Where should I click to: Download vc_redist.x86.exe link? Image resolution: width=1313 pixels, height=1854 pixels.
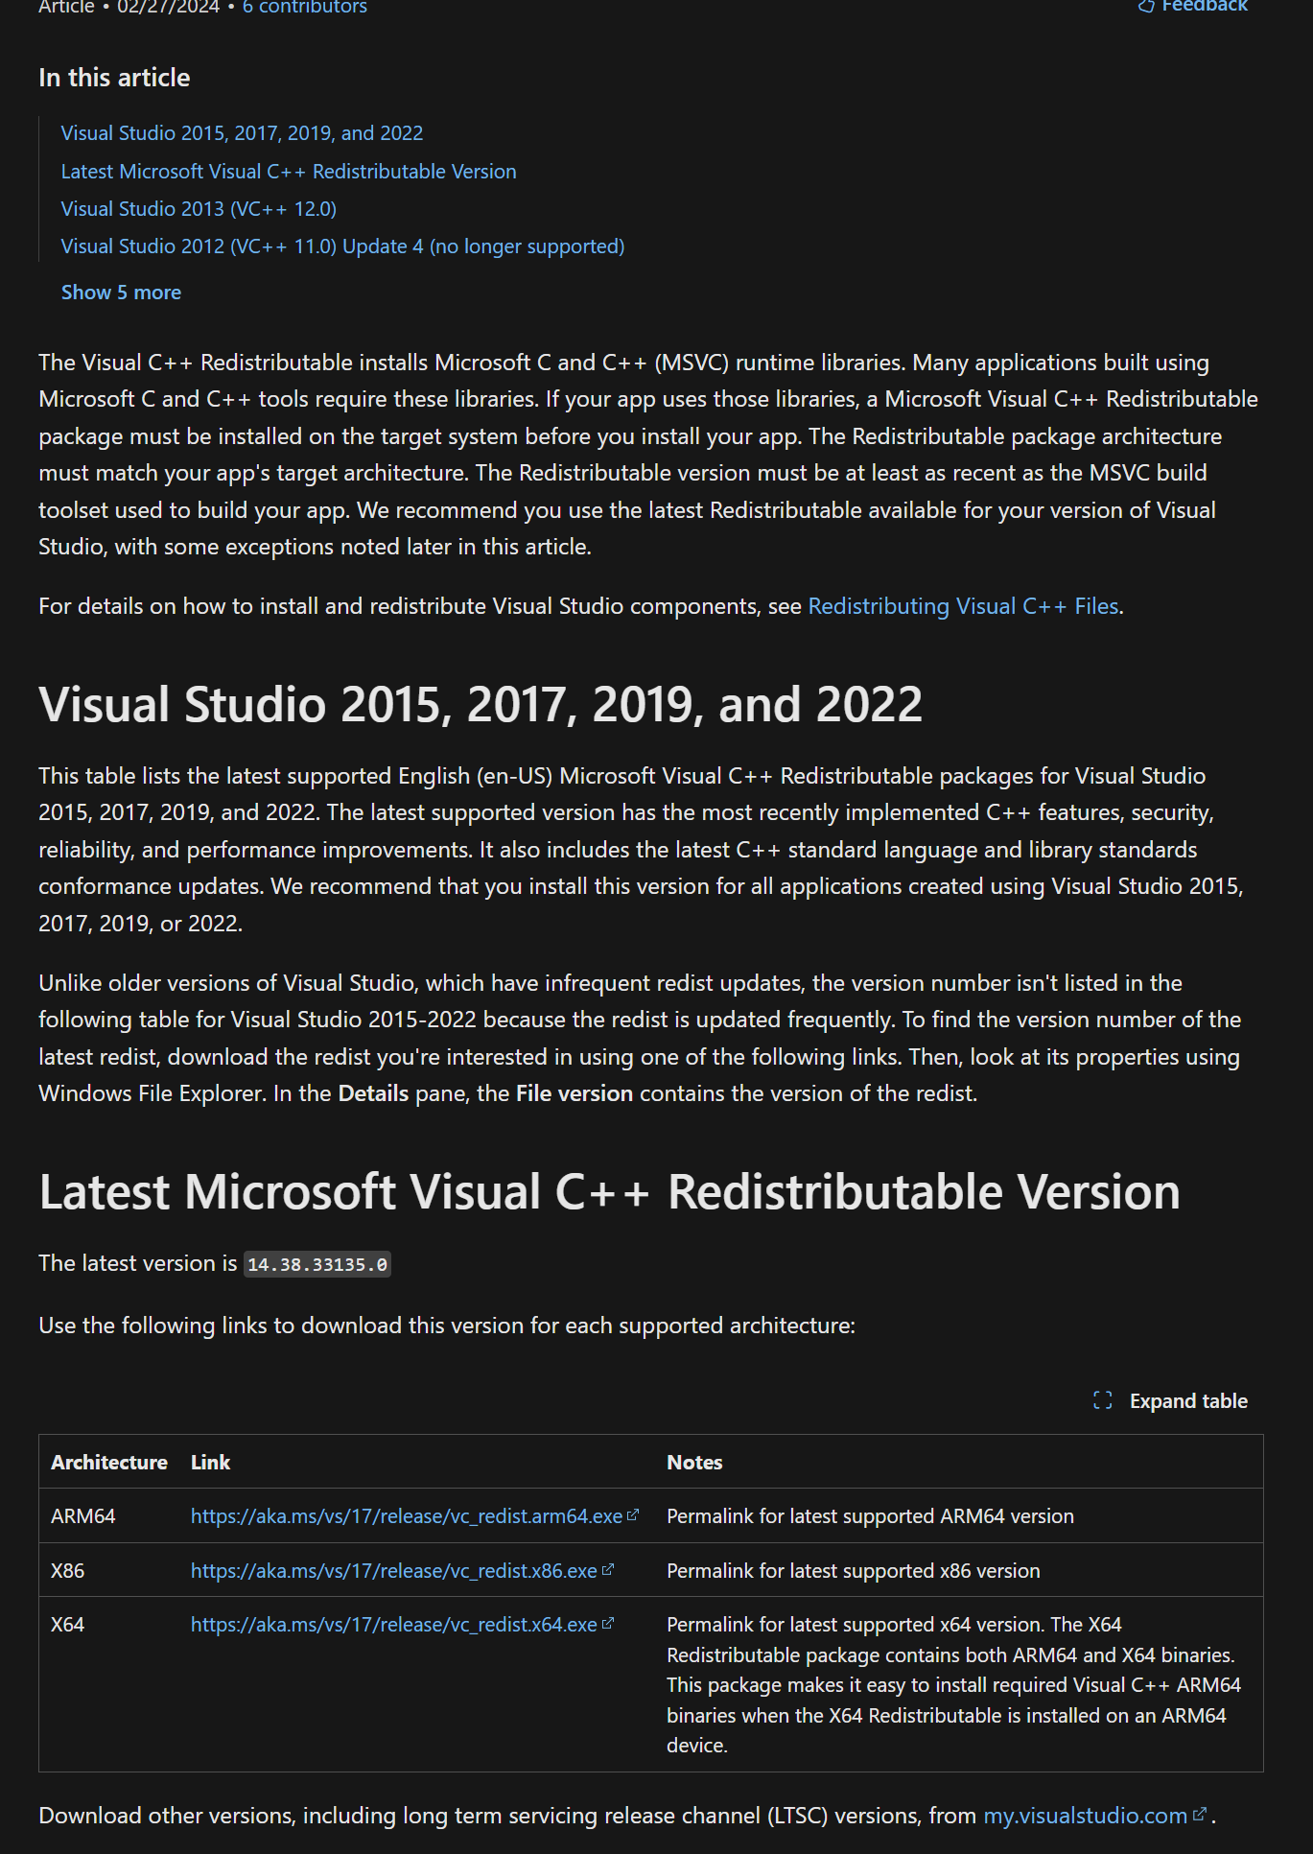(394, 1571)
